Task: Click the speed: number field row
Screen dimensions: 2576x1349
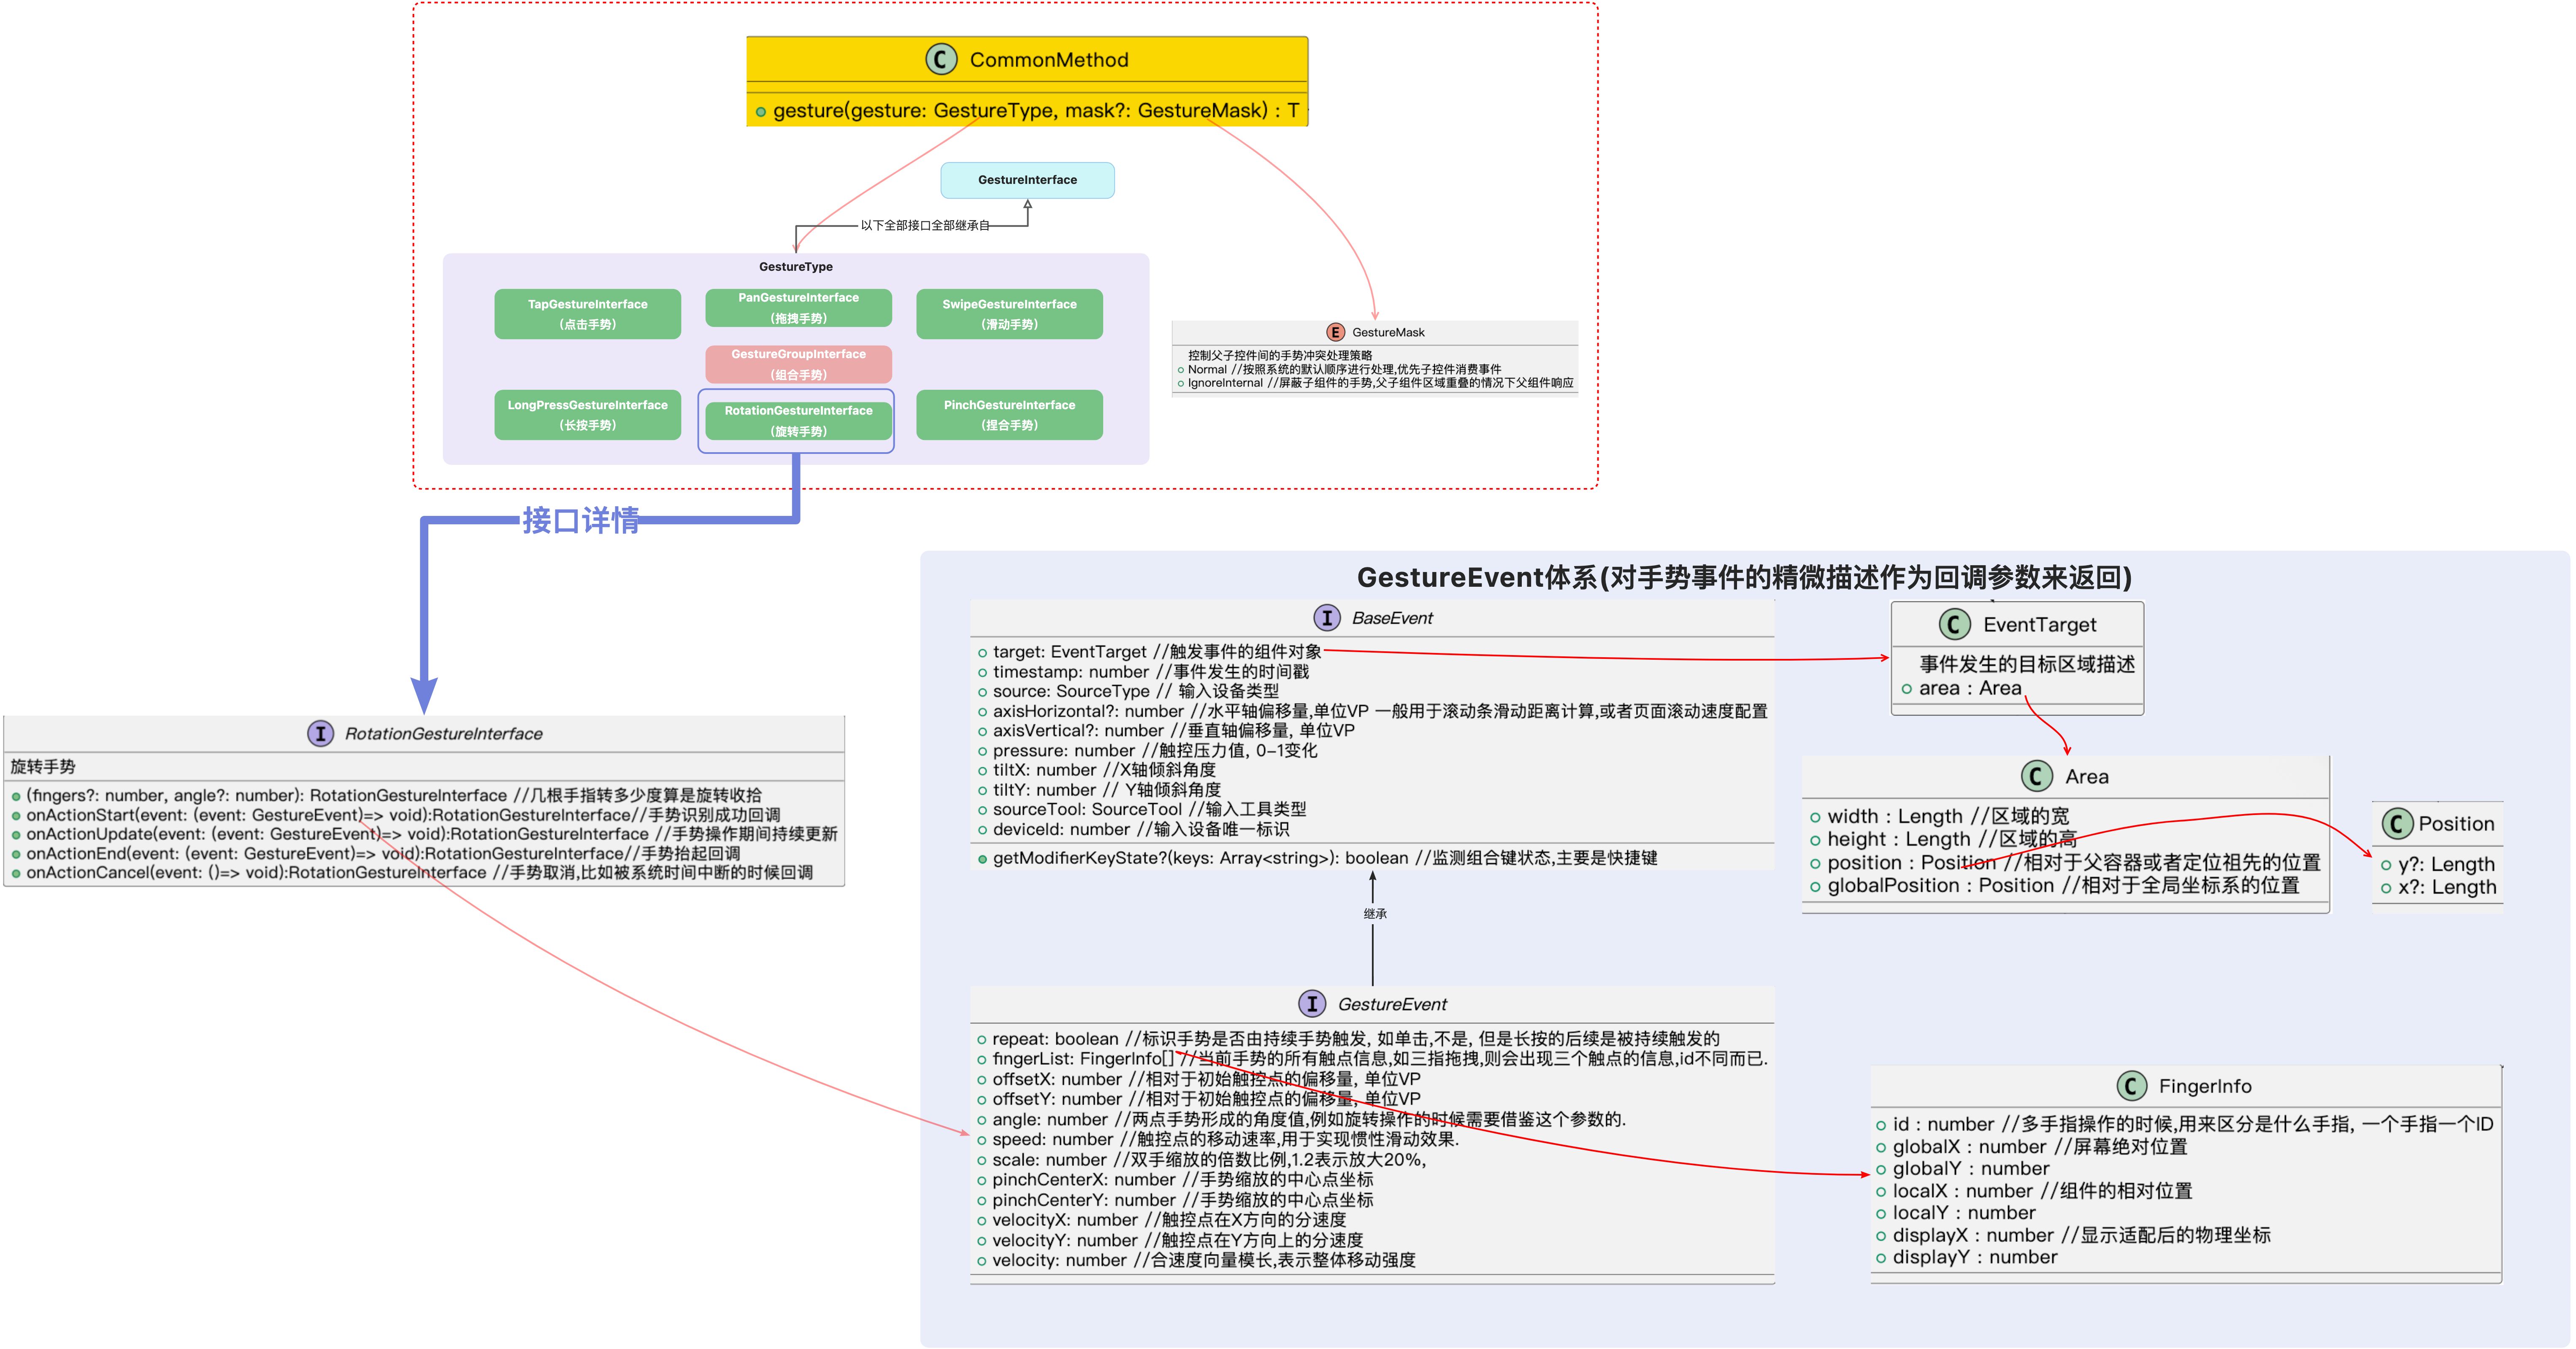Action: pos(1218,1139)
